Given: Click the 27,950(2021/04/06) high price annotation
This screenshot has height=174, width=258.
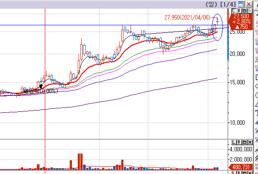Looking at the screenshot, I should [x=187, y=17].
